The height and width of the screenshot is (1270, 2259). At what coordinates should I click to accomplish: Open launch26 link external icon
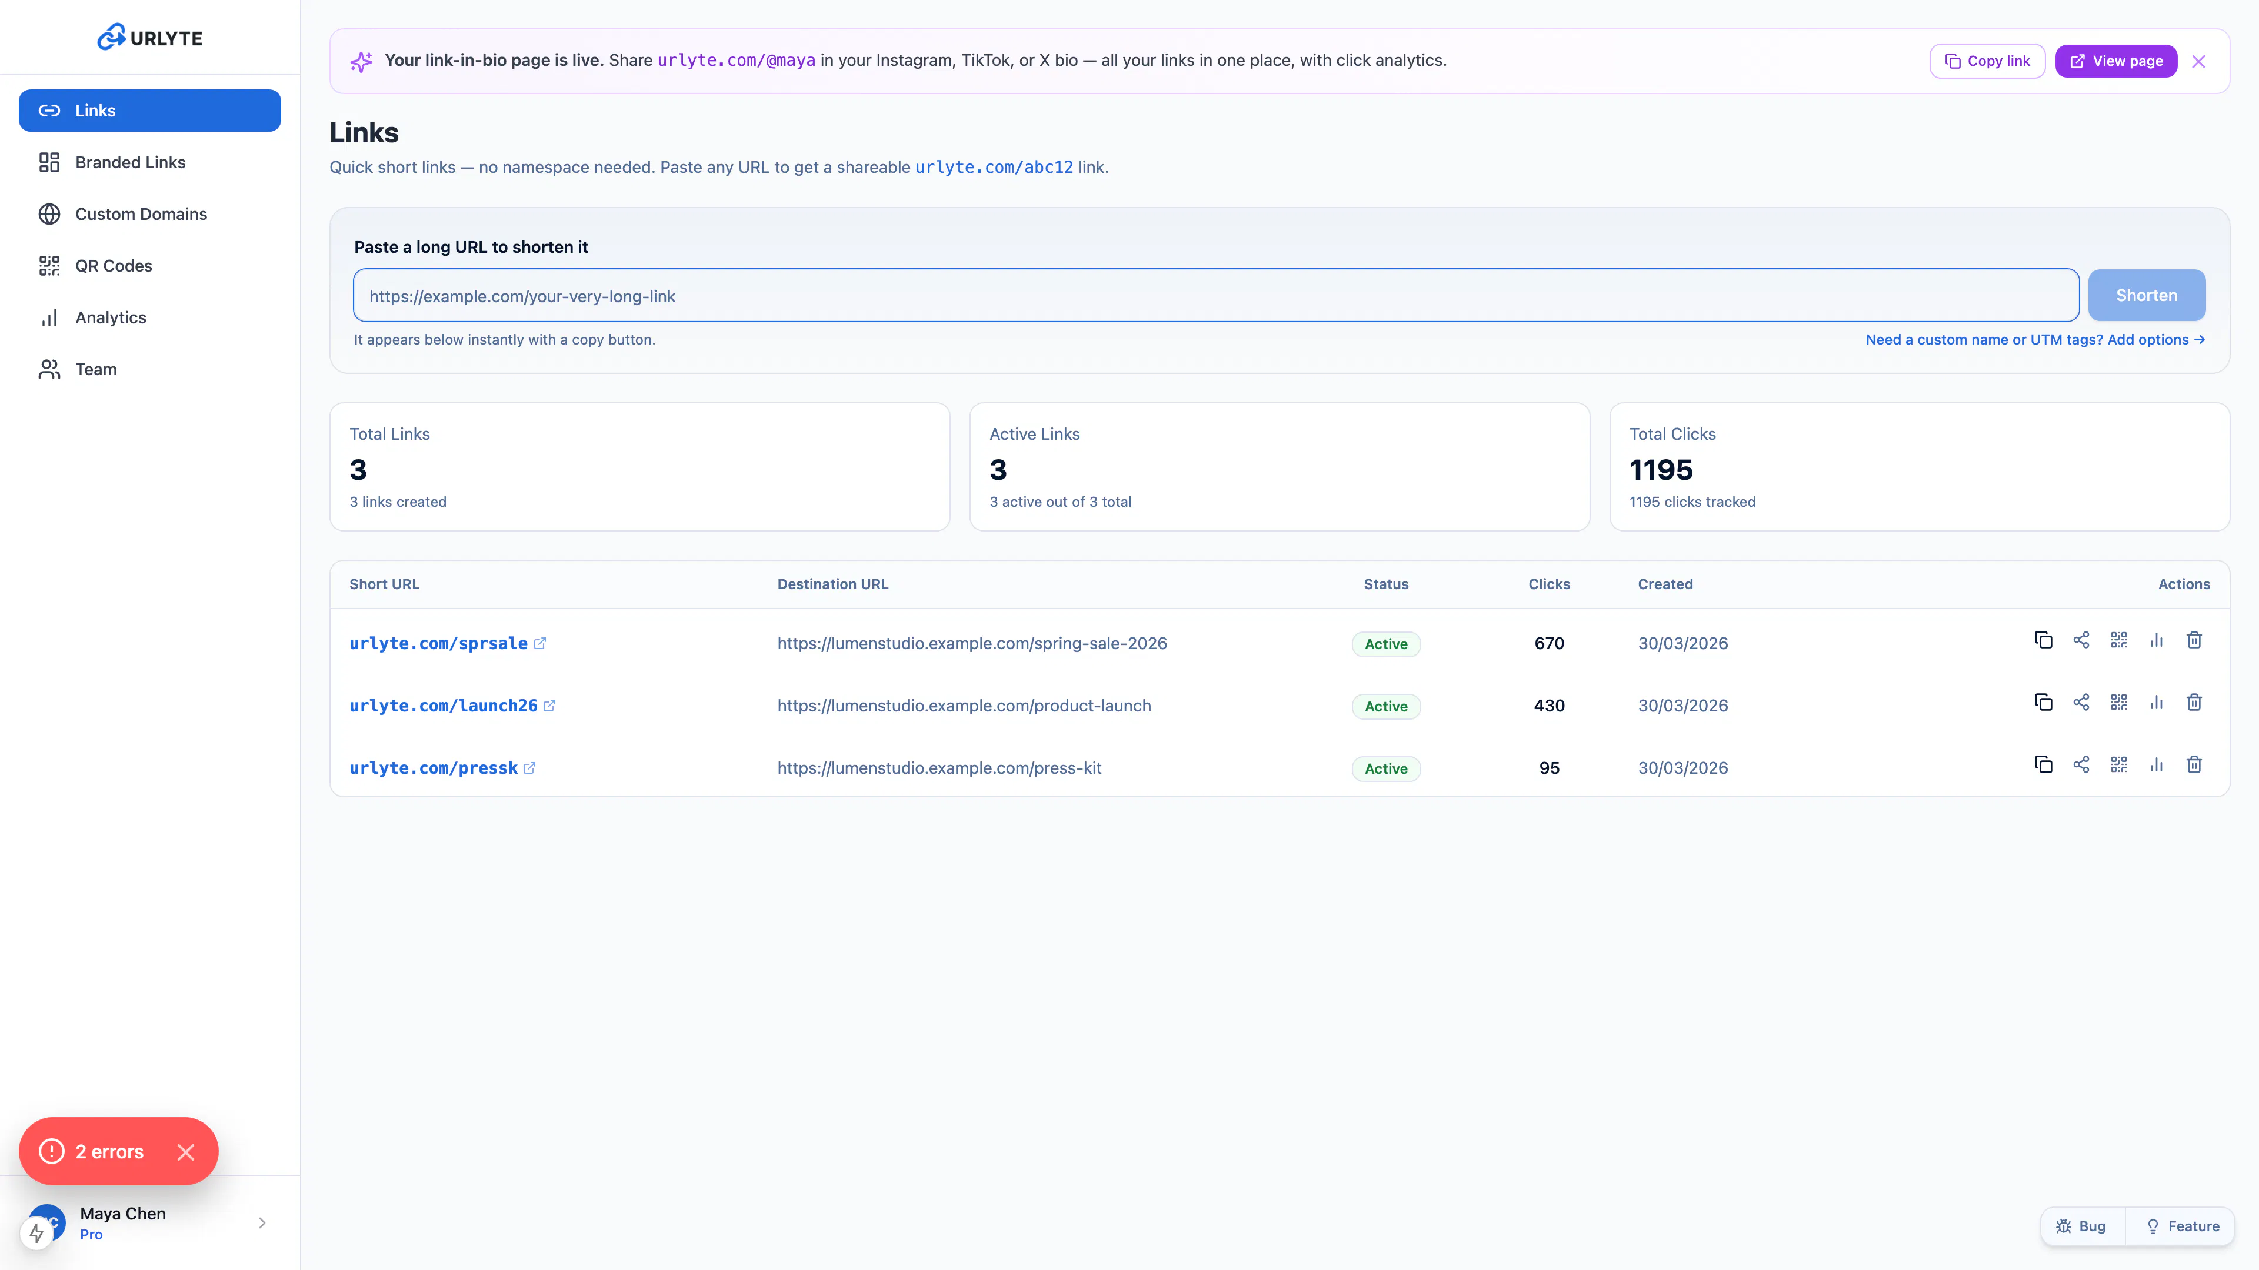tap(550, 706)
